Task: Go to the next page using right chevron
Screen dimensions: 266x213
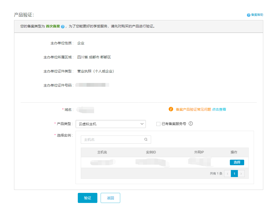Action: [241, 174]
